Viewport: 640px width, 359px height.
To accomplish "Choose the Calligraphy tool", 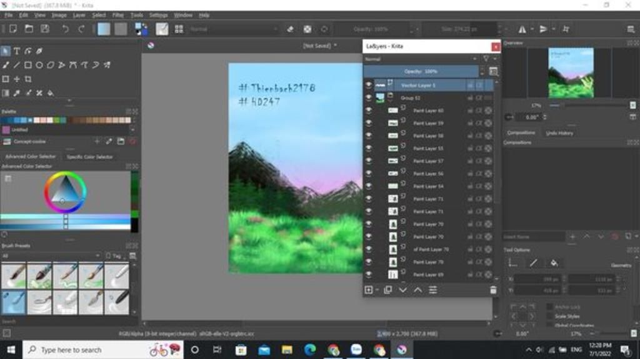I will pyautogui.click(x=39, y=51).
